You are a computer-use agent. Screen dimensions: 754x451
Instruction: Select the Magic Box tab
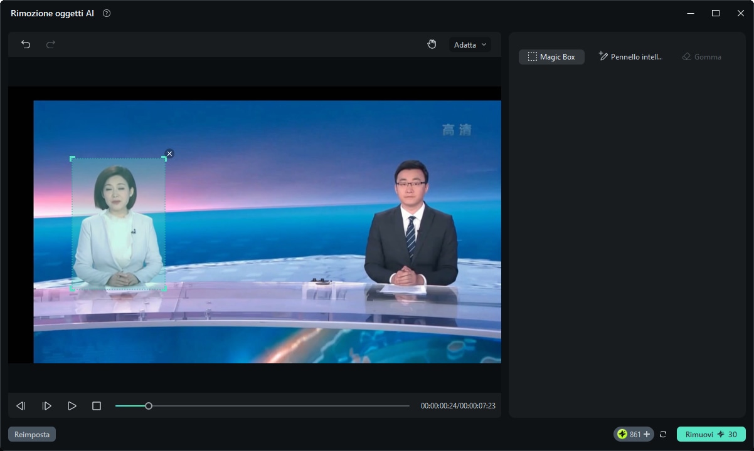pyautogui.click(x=551, y=57)
